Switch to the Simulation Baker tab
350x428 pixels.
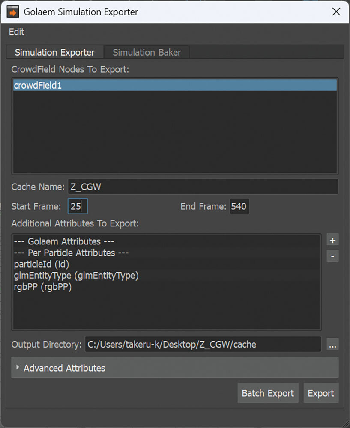tap(147, 52)
